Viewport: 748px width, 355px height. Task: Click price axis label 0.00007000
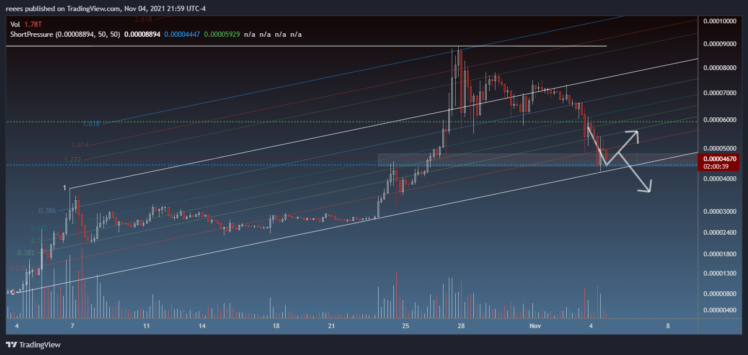[720, 93]
